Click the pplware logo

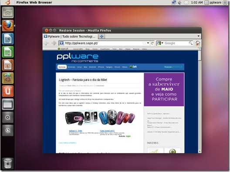pyautogui.click(x=78, y=58)
